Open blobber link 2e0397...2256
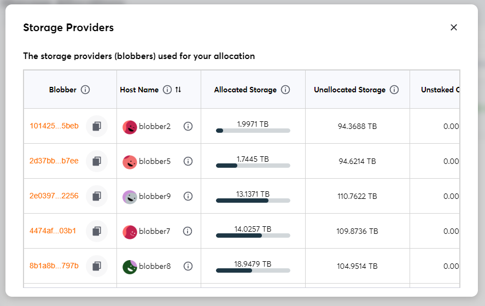This screenshot has width=485, height=306. (54, 196)
